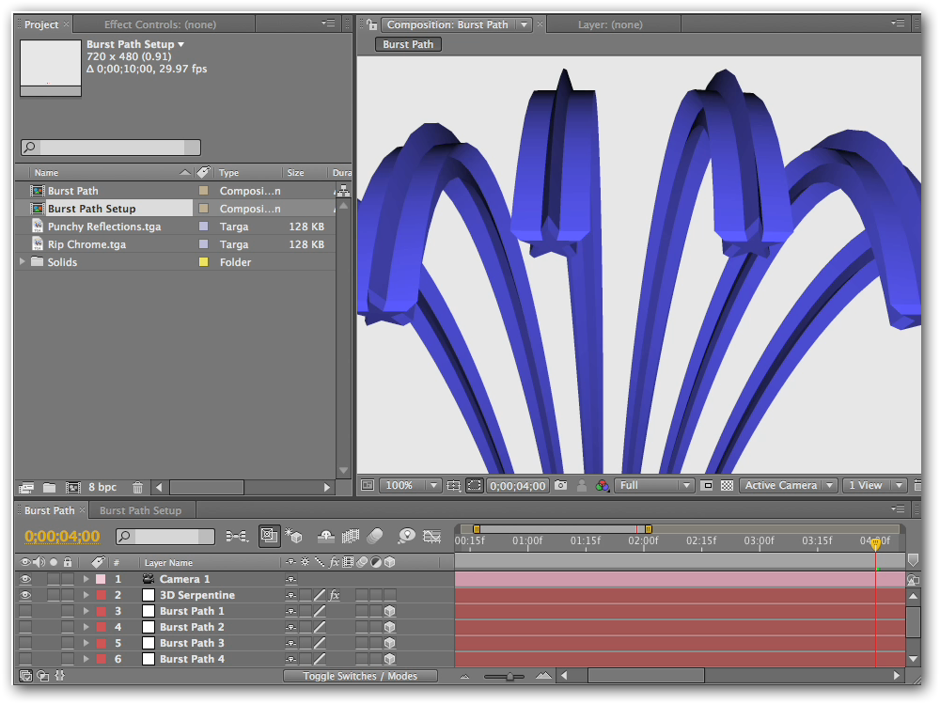Enable Frame Blending for the timeline

(350, 536)
